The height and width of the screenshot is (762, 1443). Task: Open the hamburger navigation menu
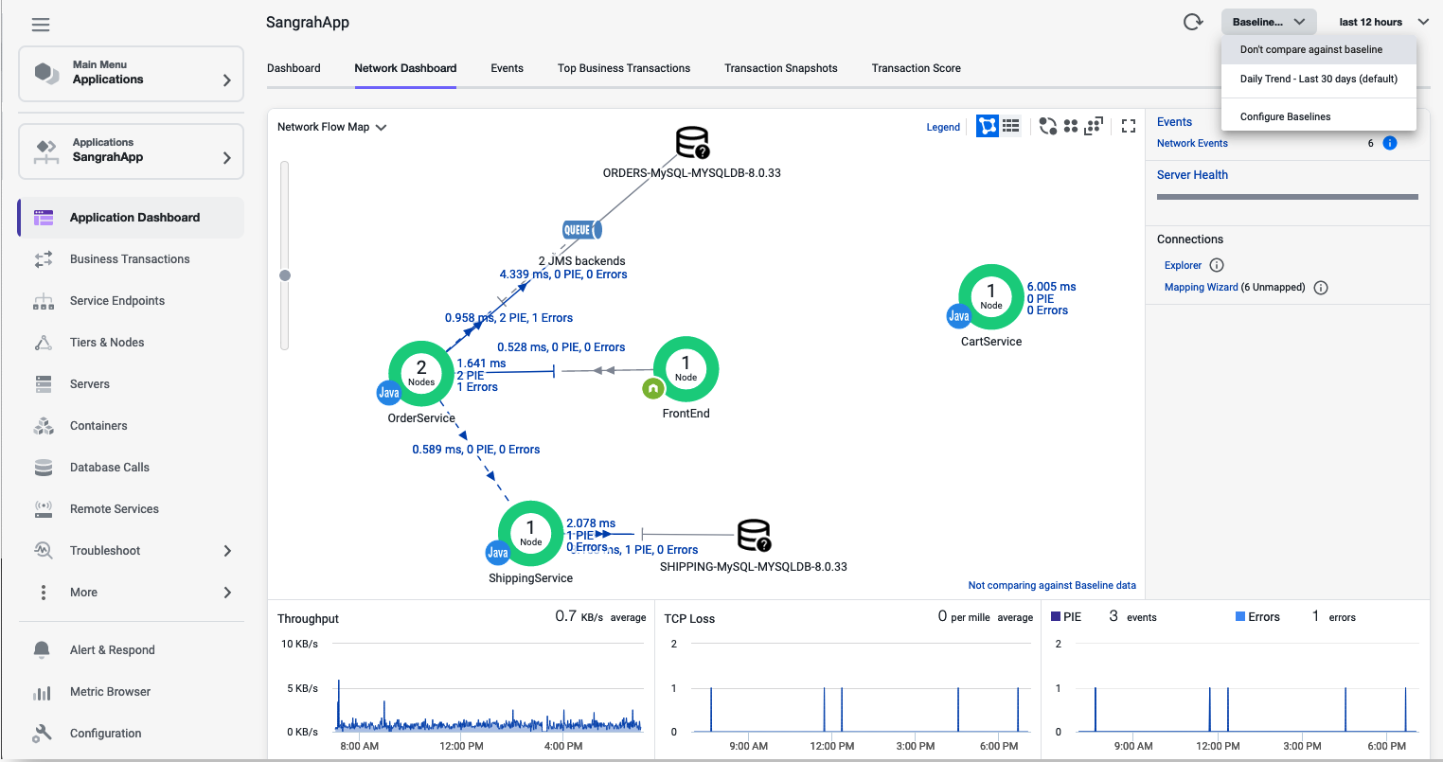[x=41, y=25]
